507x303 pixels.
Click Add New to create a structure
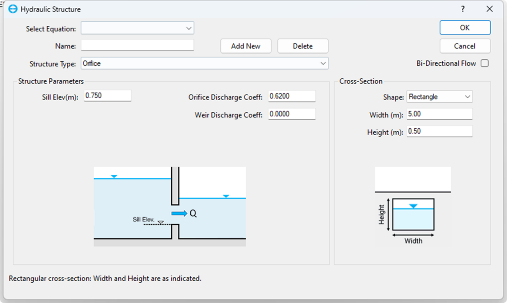point(246,46)
